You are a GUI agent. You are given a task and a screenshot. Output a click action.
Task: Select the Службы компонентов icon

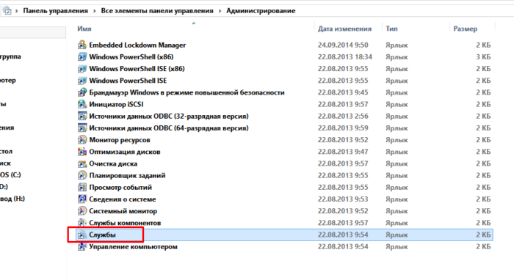tap(82, 223)
